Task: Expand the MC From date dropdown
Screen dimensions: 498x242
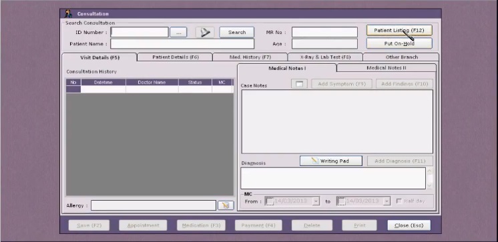Action: coord(316,201)
